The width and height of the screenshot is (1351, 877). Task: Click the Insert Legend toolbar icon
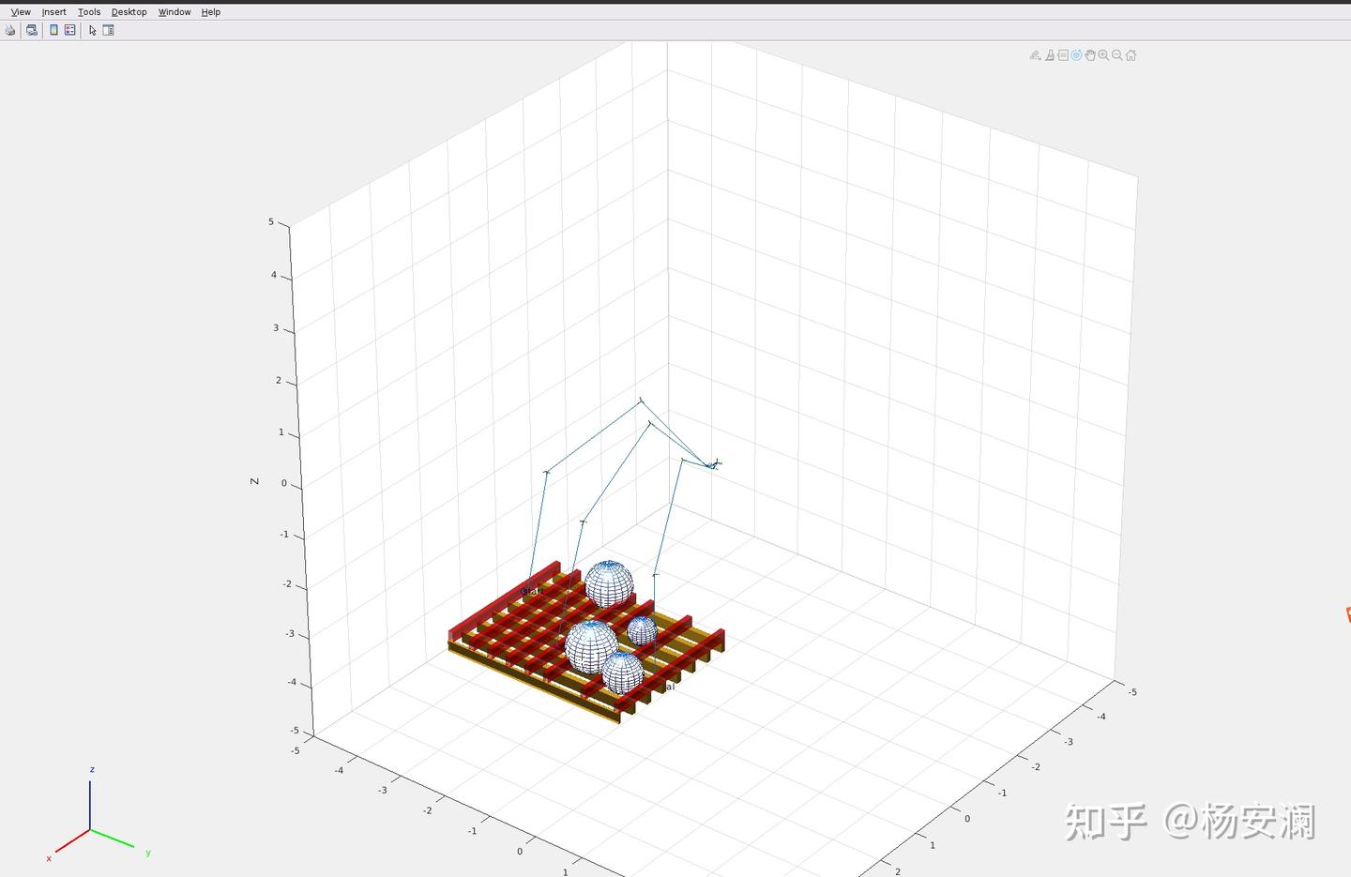click(69, 30)
